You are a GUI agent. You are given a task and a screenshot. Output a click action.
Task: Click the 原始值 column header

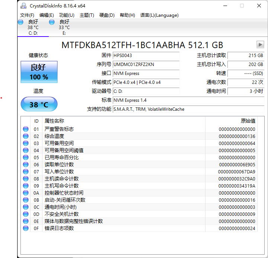pyautogui.click(x=248, y=121)
